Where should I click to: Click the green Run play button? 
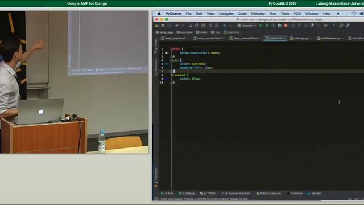[261, 26]
